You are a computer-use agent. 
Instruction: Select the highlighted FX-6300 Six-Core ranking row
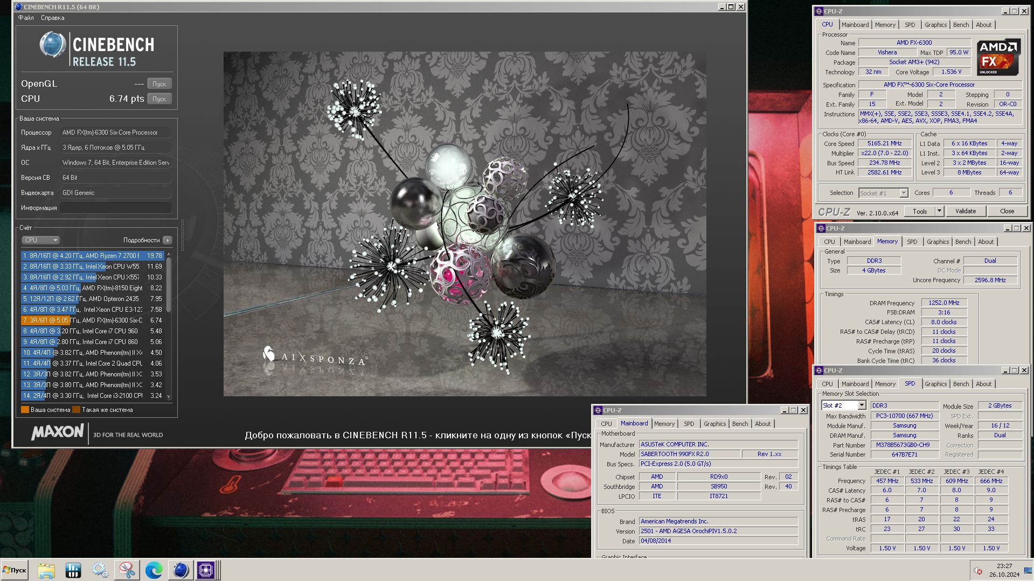(93, 320)
